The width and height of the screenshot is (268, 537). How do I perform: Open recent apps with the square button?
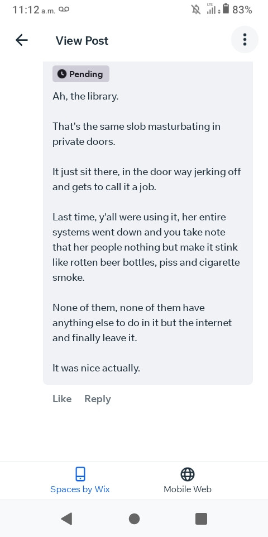pos(202,519)
